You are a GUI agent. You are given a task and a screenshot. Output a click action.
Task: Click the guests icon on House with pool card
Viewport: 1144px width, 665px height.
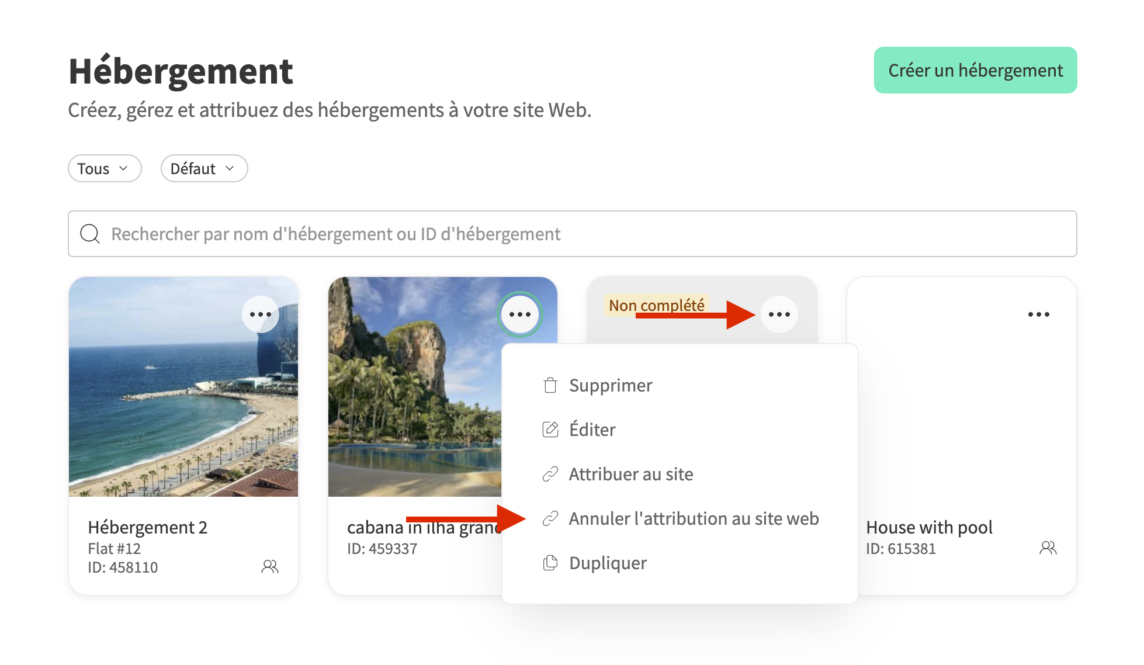pyautogui.click(x=1048, y=548)
